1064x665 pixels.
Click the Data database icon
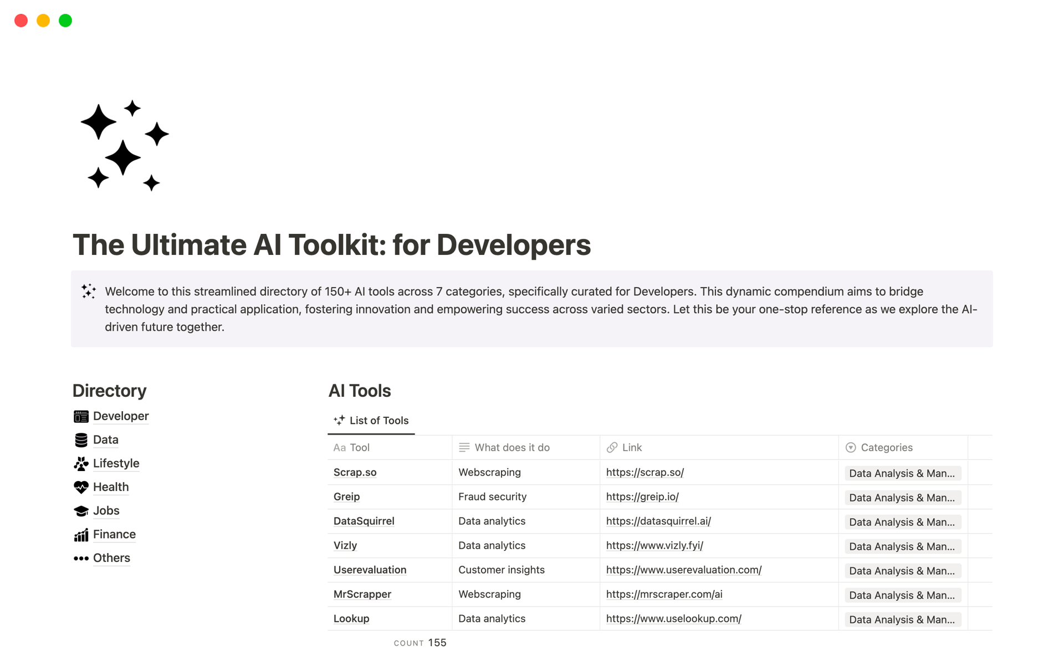(x=81, y=440)
